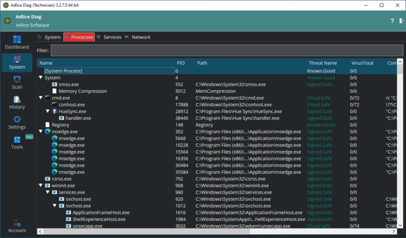Open the History sidebar icon
The image size is (406, 238).
[x=17, y=100]
